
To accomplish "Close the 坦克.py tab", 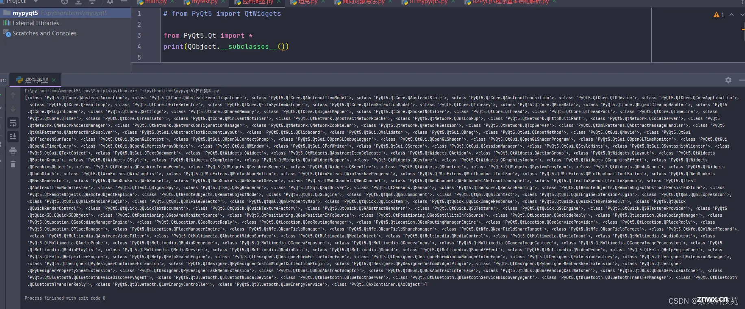I will 323,2.
